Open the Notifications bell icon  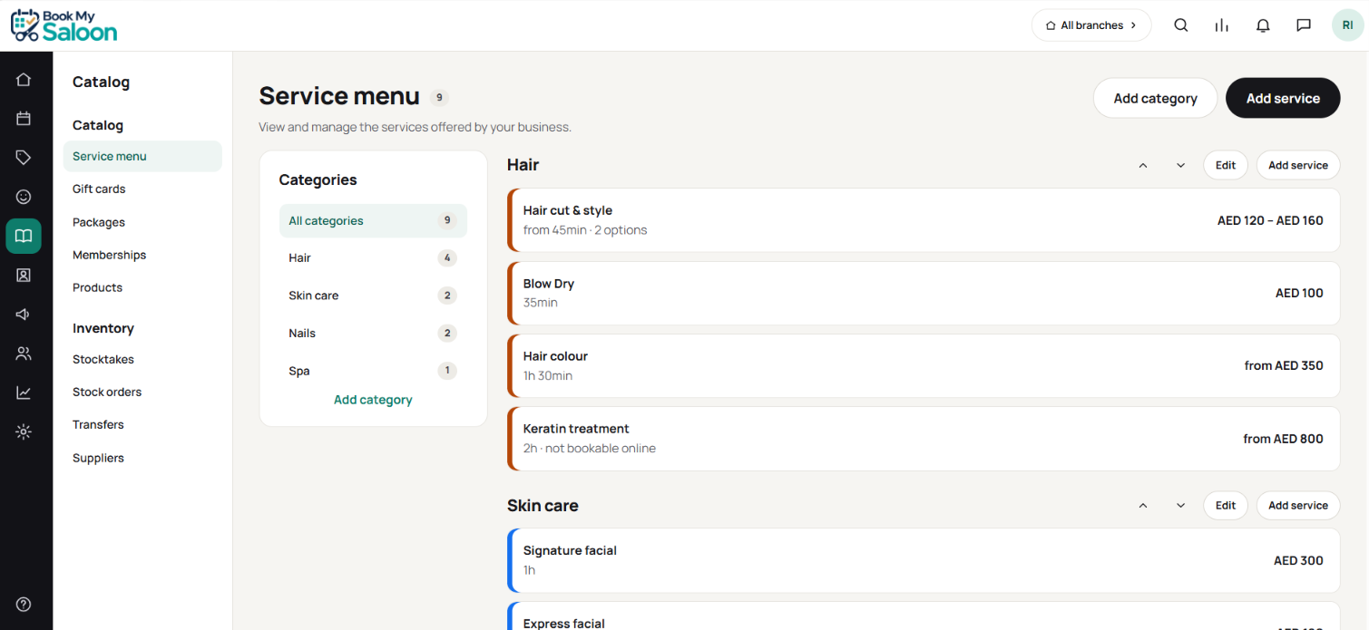(1263, 25)
